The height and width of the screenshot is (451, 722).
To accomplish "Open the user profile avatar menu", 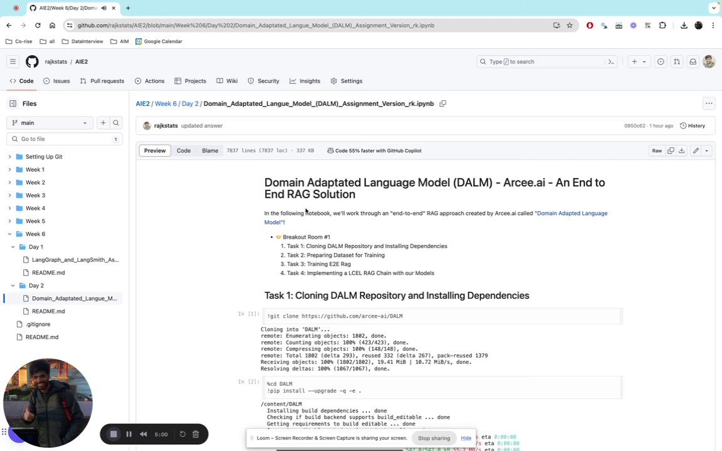I will coord(709,61).
